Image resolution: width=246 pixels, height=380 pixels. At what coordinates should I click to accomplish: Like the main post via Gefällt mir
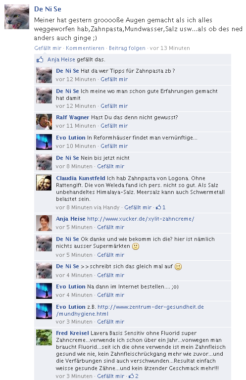point(48,48)
